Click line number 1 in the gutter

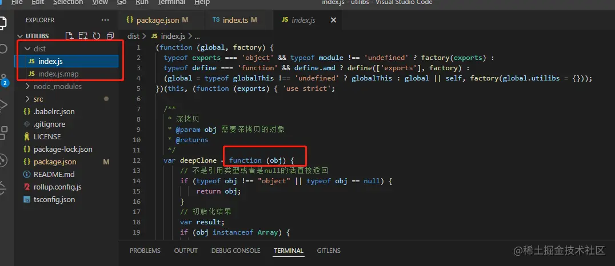(138, 47)
